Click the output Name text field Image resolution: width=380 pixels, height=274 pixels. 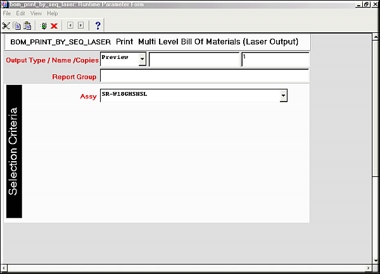pyautogui.click(x=194, y=59)
